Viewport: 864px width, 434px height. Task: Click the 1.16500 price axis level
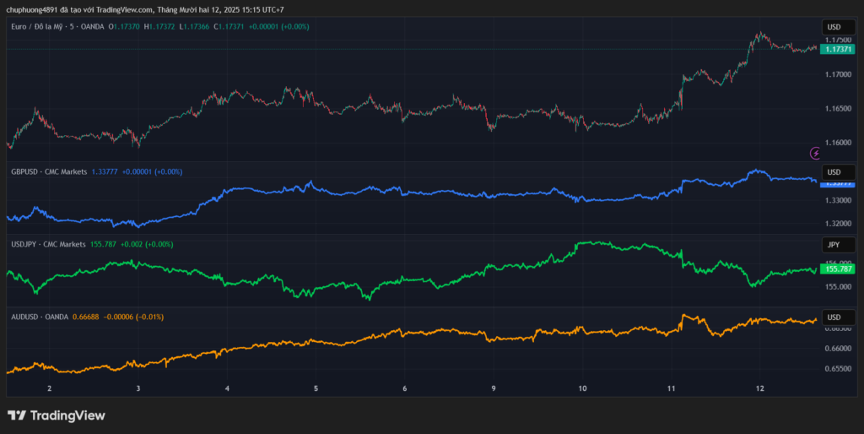click(838, 109)
